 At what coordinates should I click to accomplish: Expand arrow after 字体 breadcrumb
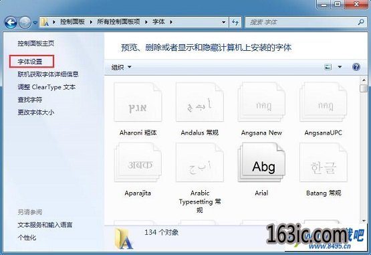click(171, 22)
